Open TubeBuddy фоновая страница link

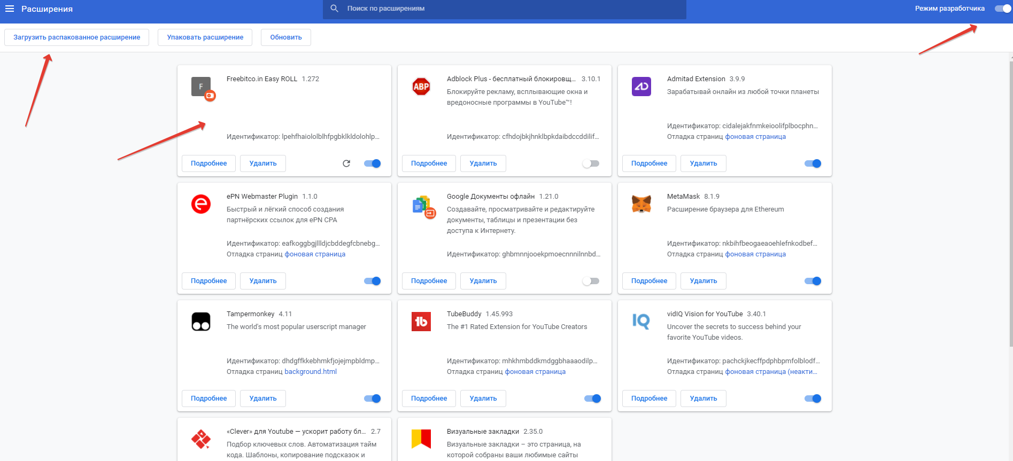535,372
